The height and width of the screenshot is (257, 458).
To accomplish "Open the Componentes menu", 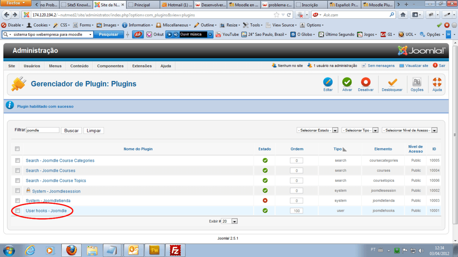I will click(110, 66).
